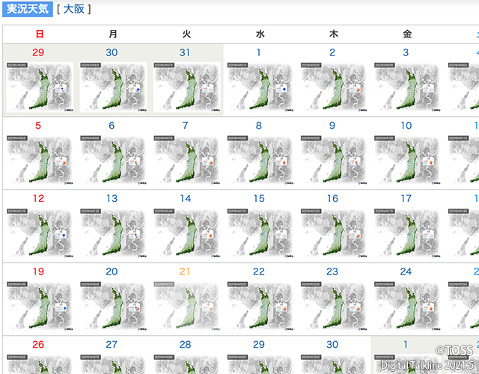Screen dimensions: 479x374
Task: Select the April 8 weather thumbnail
Action: click(260, 160)
